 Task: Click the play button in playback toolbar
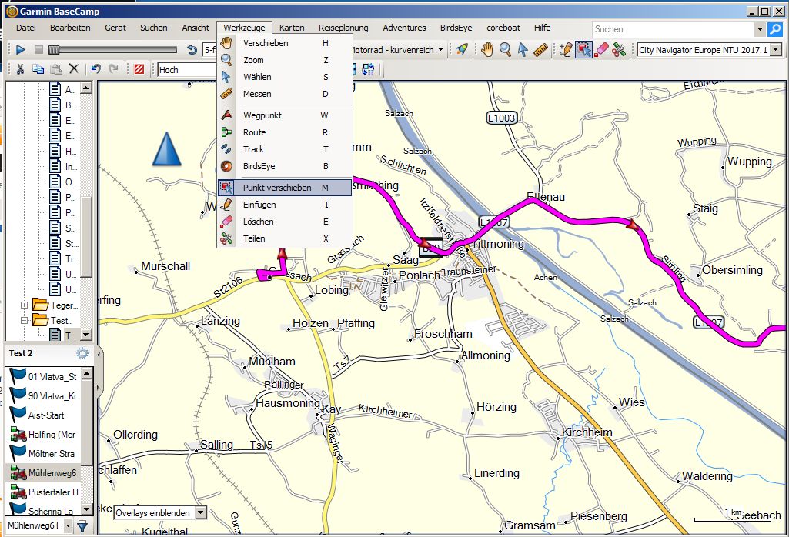[x=20, y=49]
